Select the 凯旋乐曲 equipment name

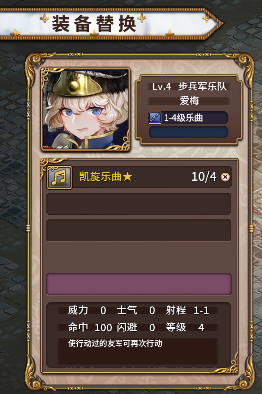coord(100,176)
